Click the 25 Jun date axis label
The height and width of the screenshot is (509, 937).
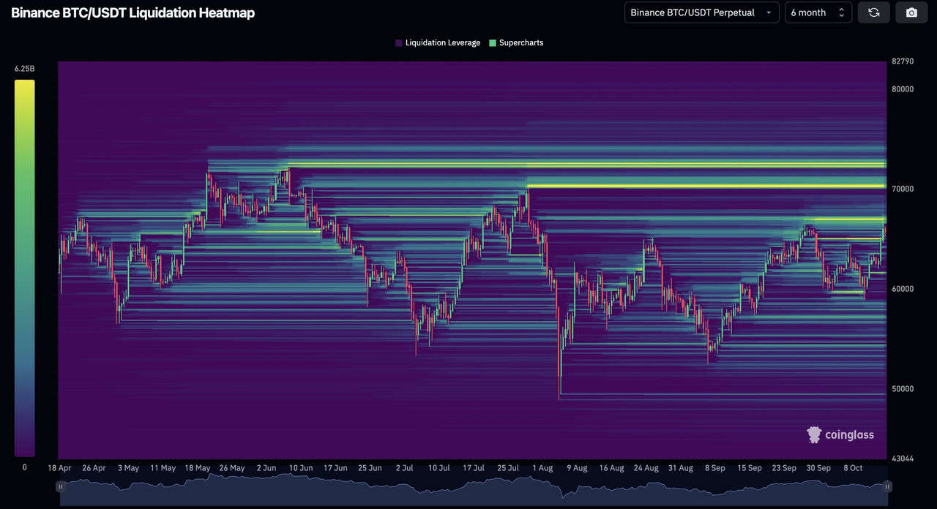(x=370, y=468)
